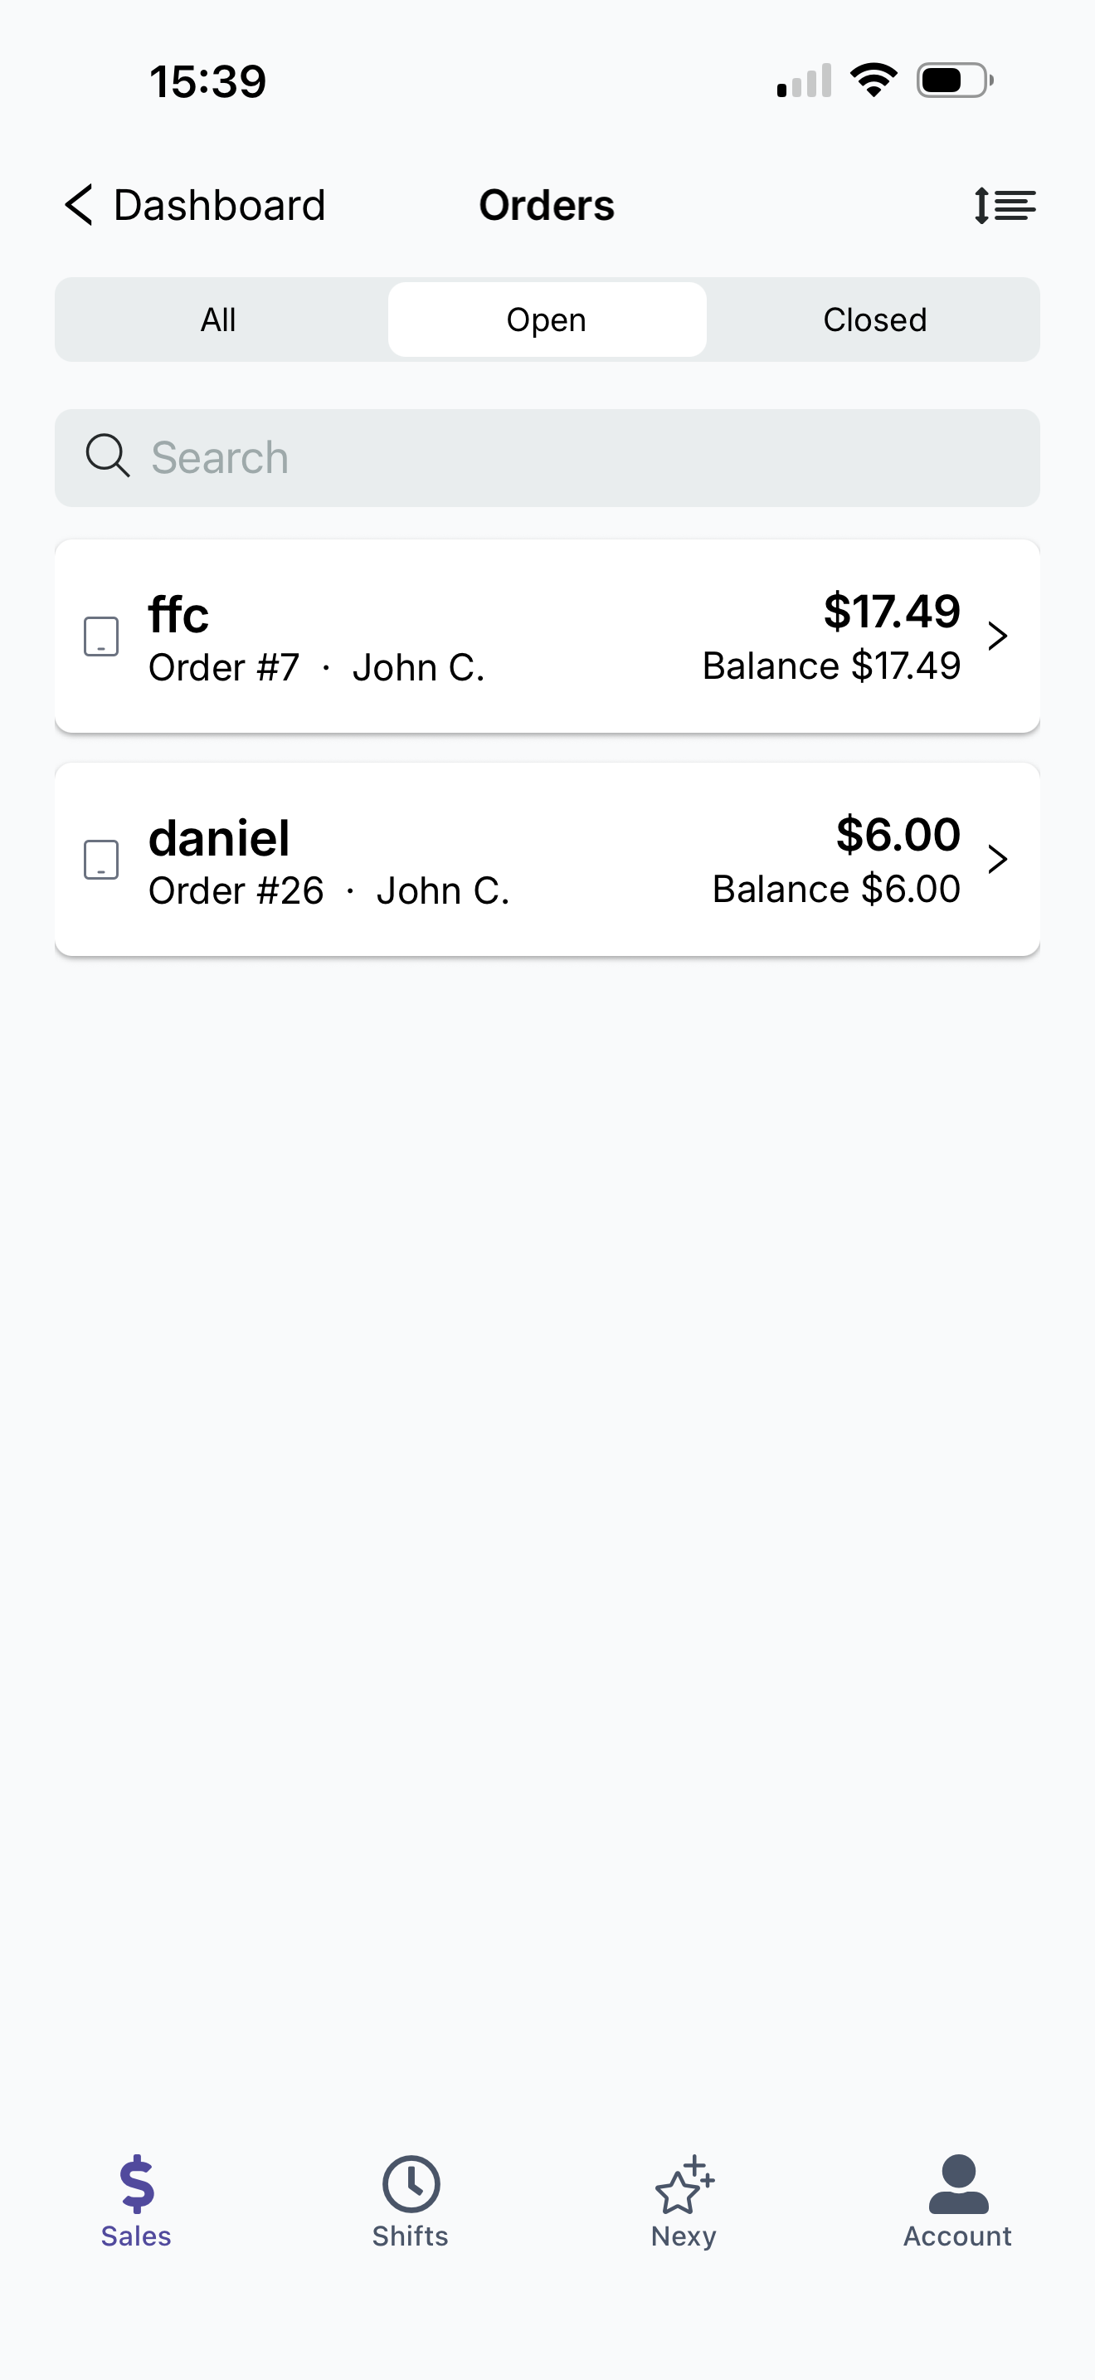Image resolution: width=1095 pixels, height=2380 pixels.
Task: Show the Closed orders tab
Action: pyautogui.click(x=874, y=319)
